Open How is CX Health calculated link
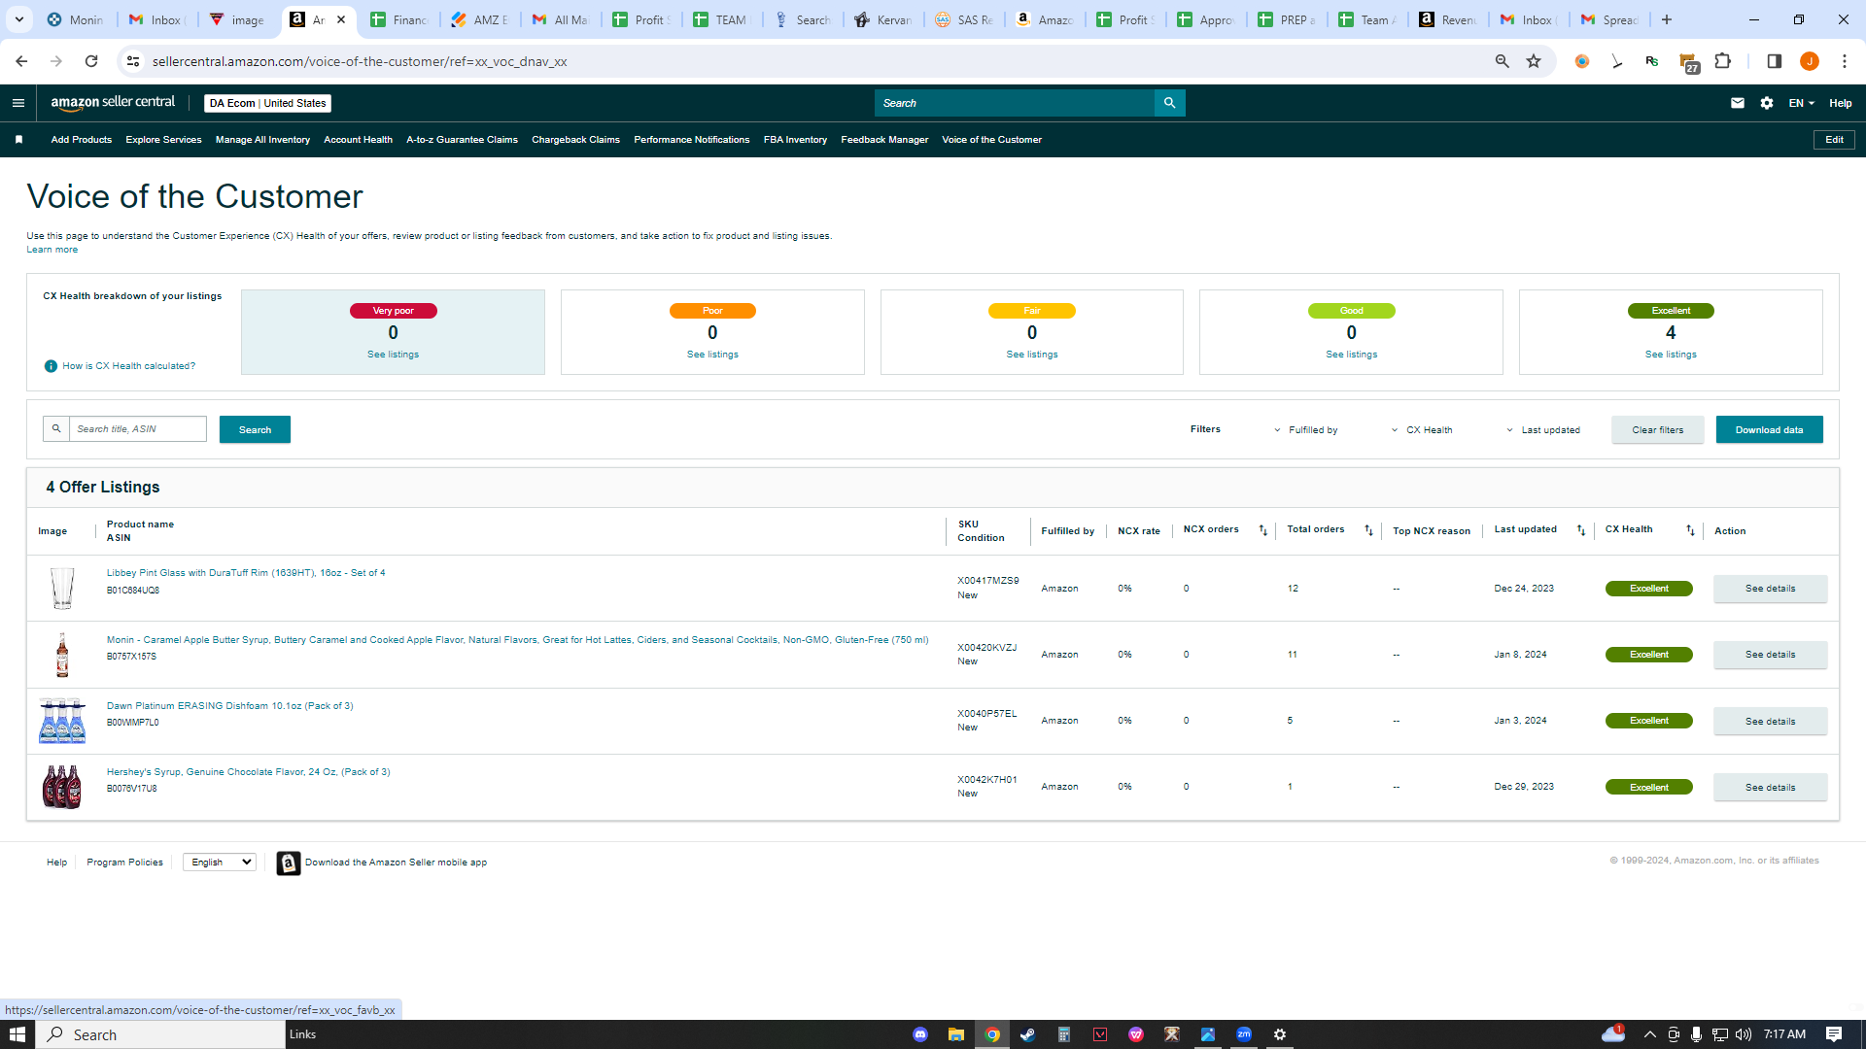 (x=128, y=366)
